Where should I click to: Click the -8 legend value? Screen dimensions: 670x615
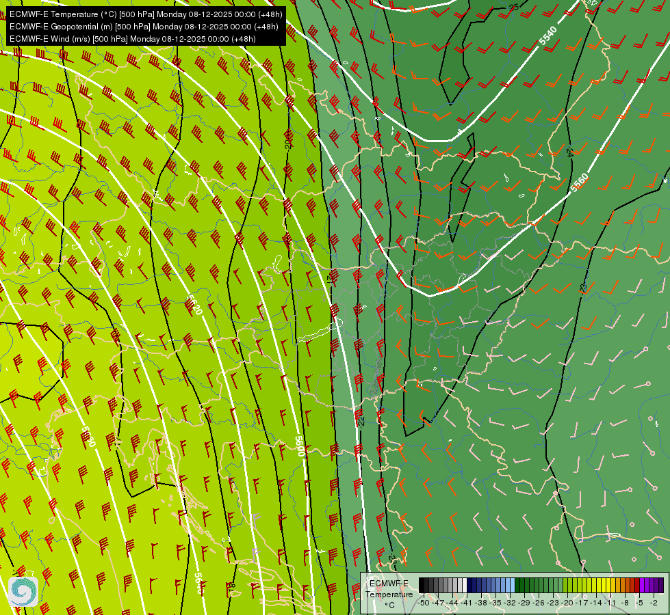625,603
